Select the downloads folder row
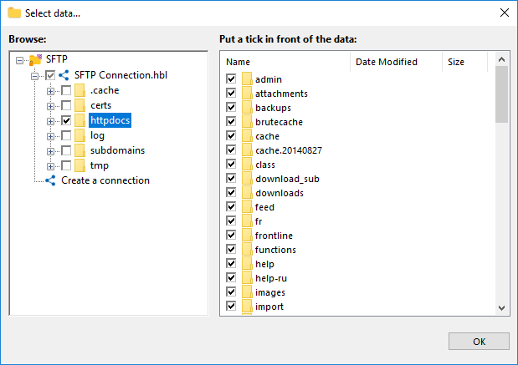The image size is (518, 365). coord(280,193)
